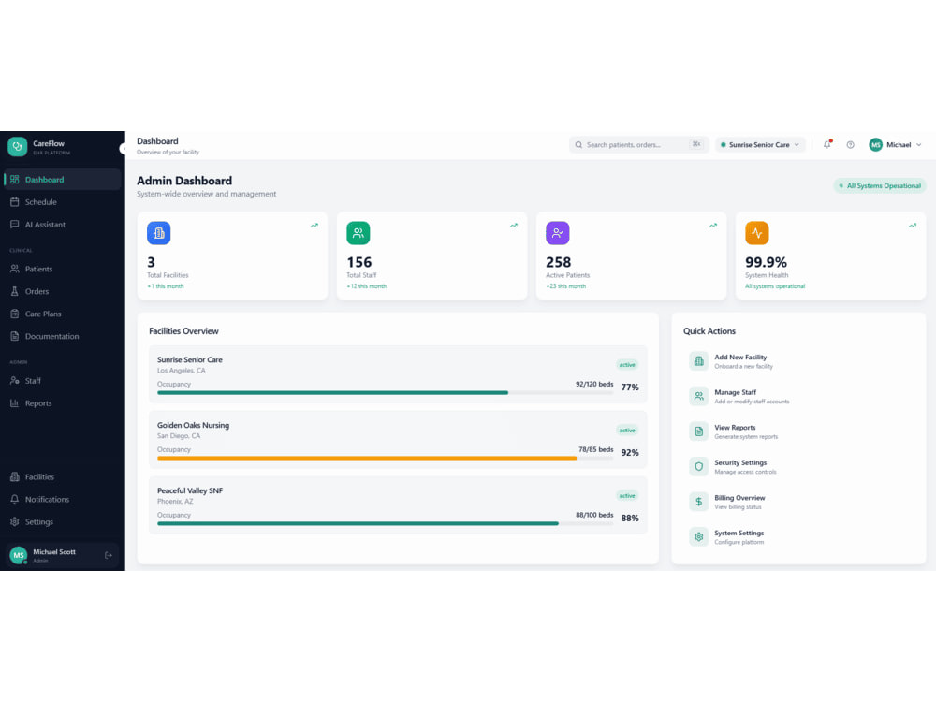Open the Schedule page
The width and height of the screenshot is (936, 702).
62,202
